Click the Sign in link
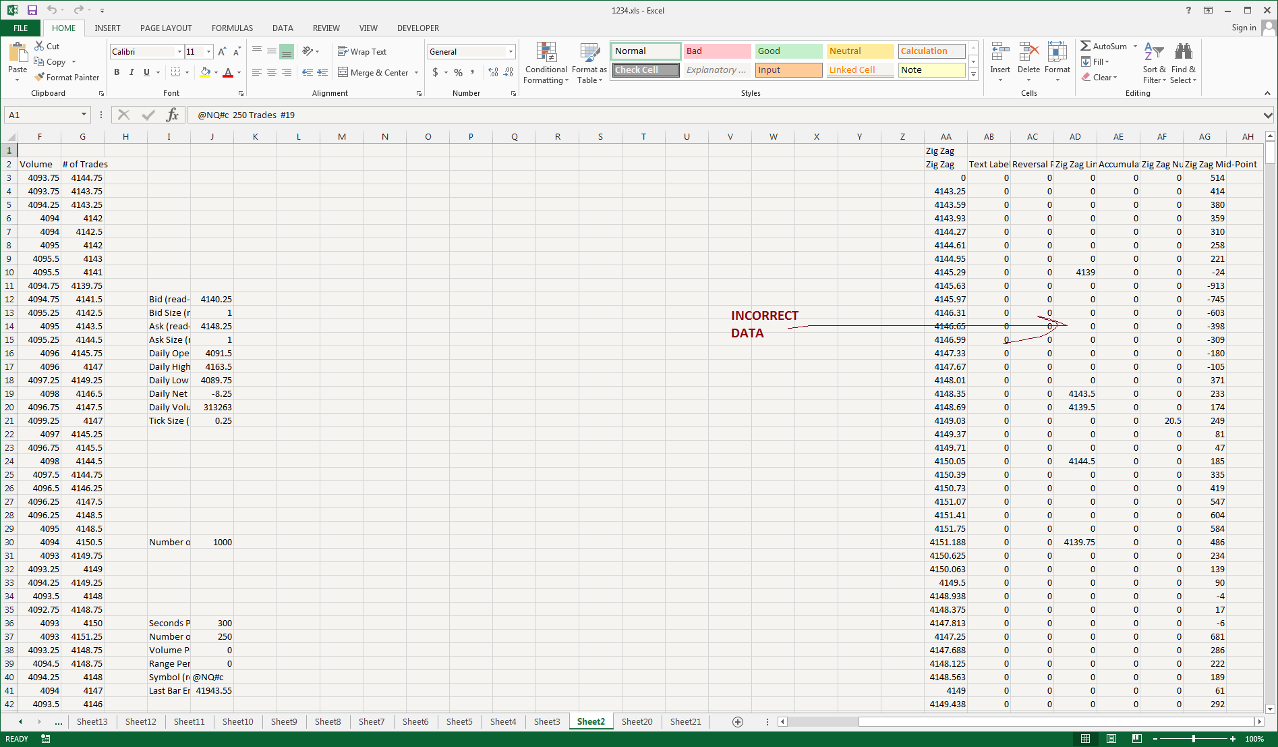The width and height of the screenshot is (1278, 747). [x=1244, y=28]
